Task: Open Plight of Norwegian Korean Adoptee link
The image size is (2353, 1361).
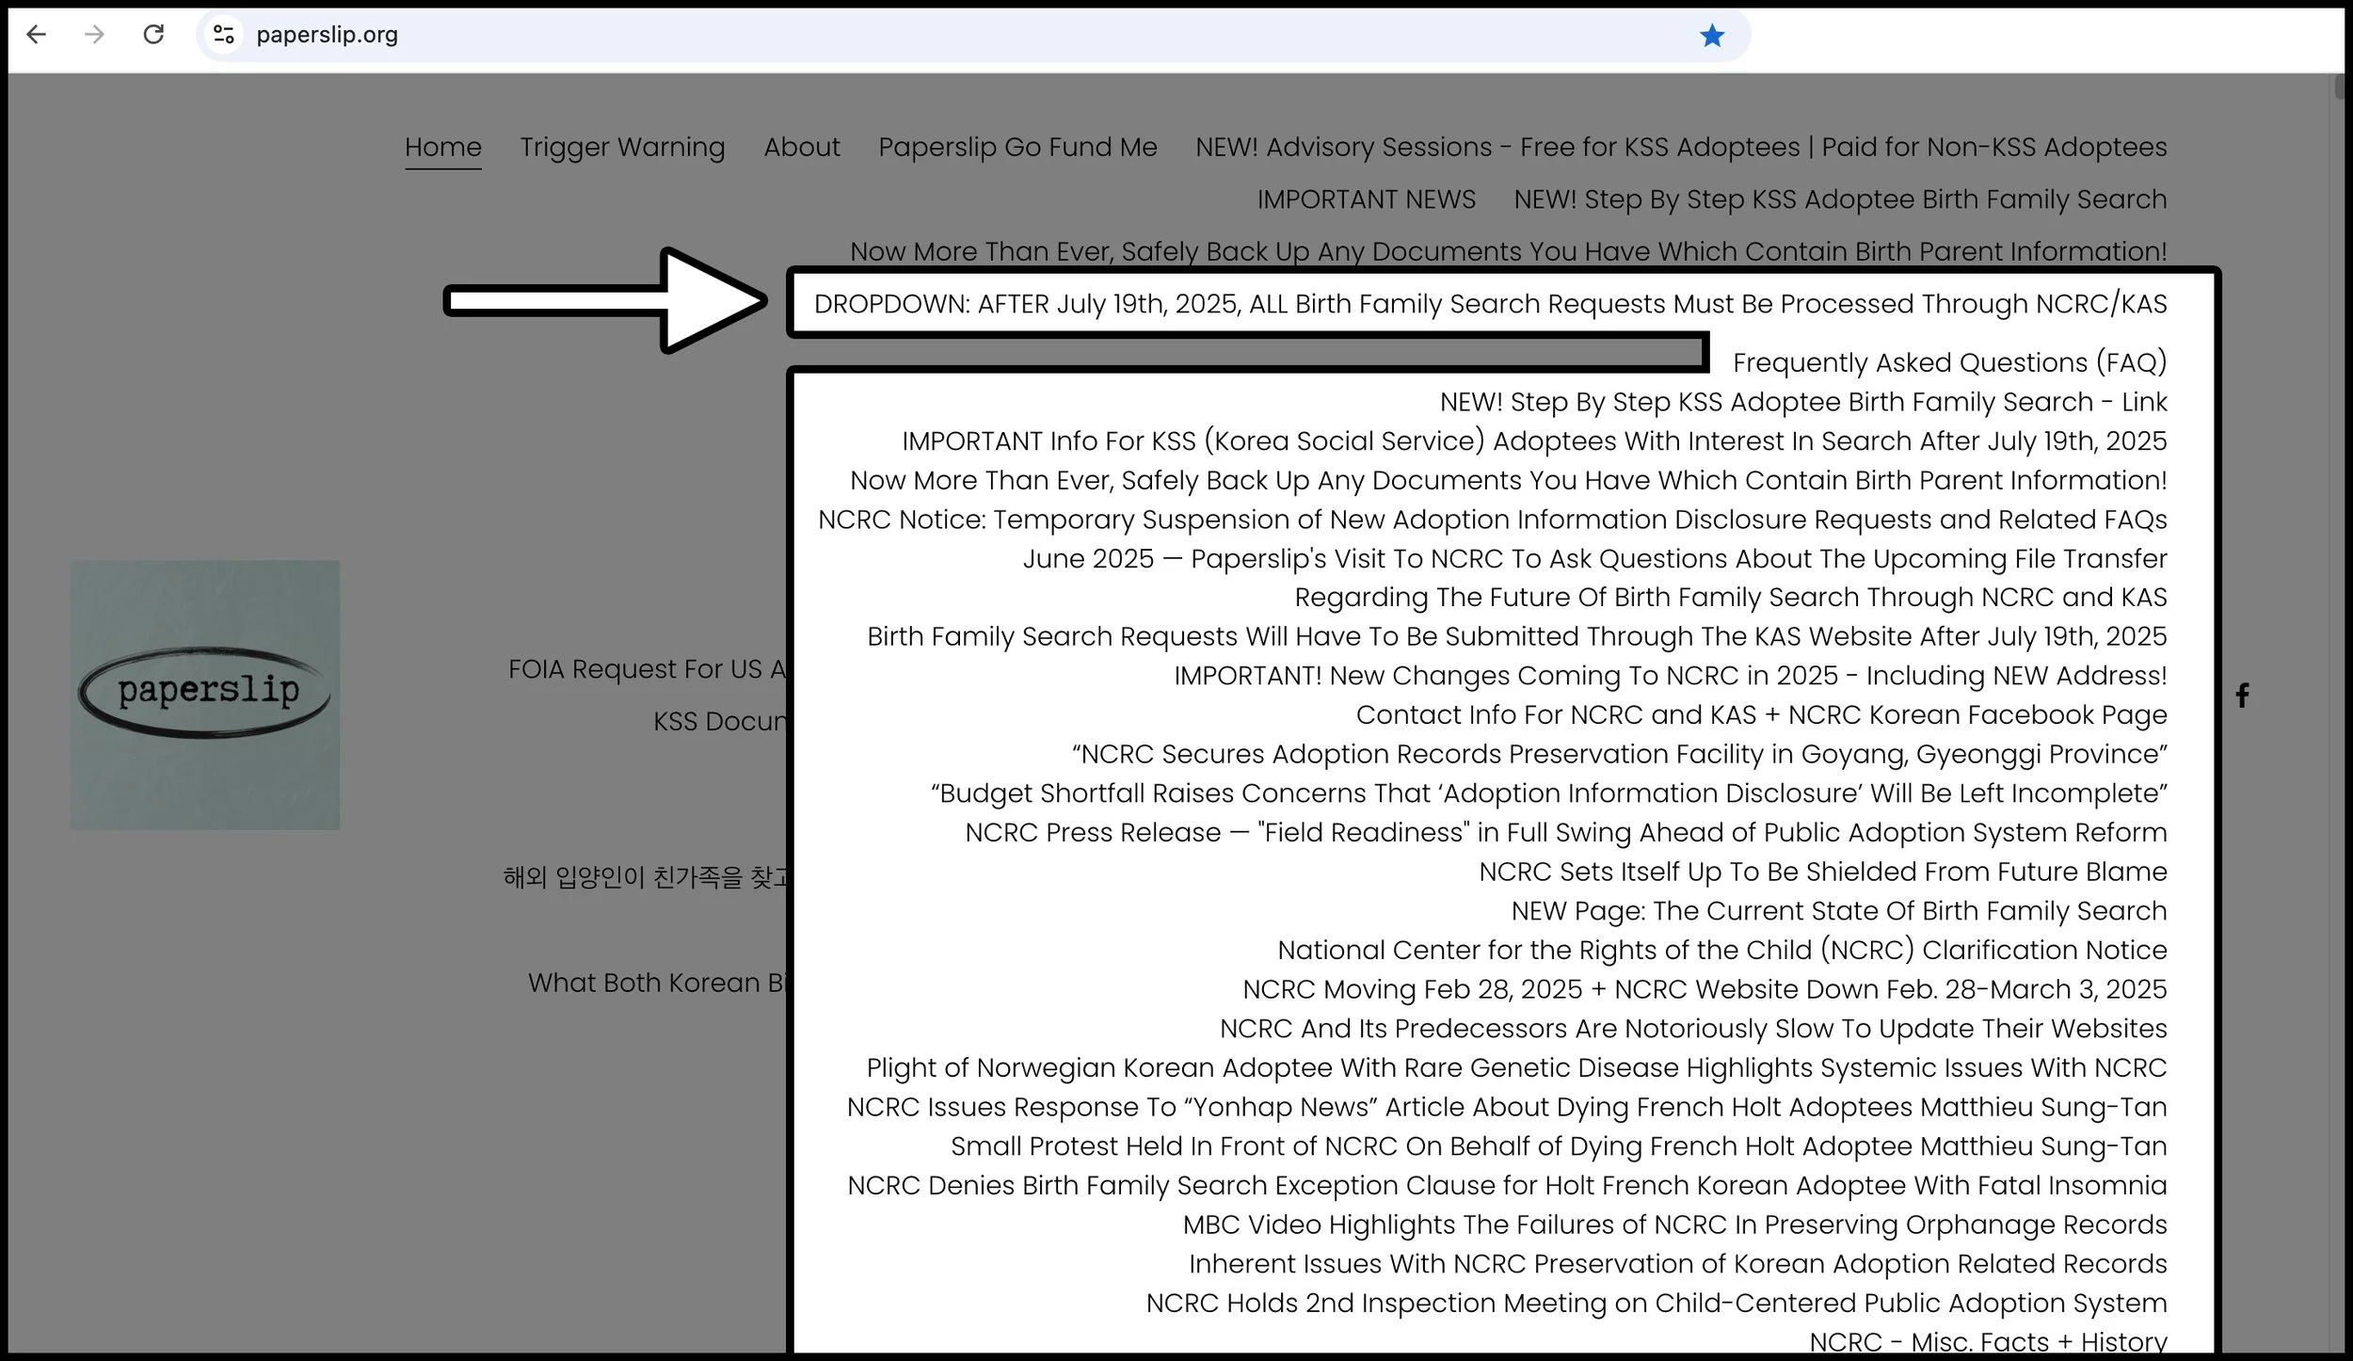Action: tap(1517, 1068)
